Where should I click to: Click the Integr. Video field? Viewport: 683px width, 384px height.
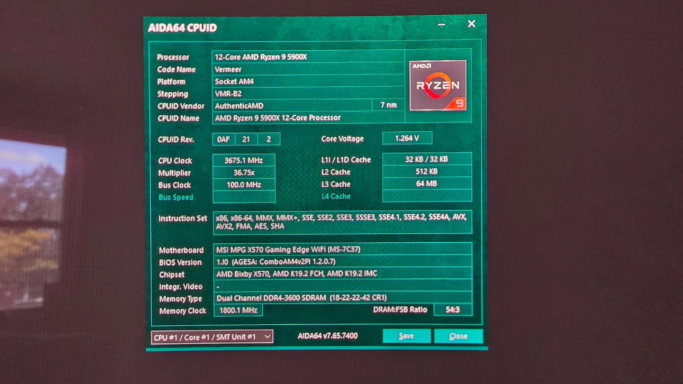click(x=342, y=286)
